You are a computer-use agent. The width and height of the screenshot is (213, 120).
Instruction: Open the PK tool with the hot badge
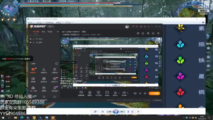pyautogui.click(x=55, y=80)
